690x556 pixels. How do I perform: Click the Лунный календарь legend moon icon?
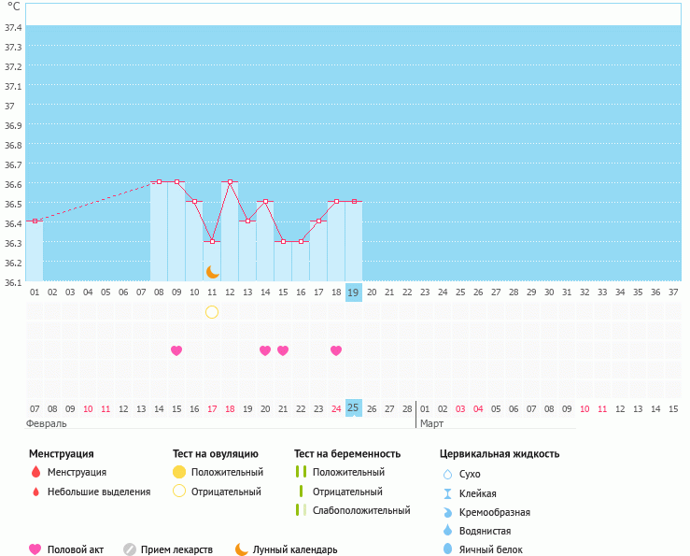pyautogui.click(x=242, y=549)
